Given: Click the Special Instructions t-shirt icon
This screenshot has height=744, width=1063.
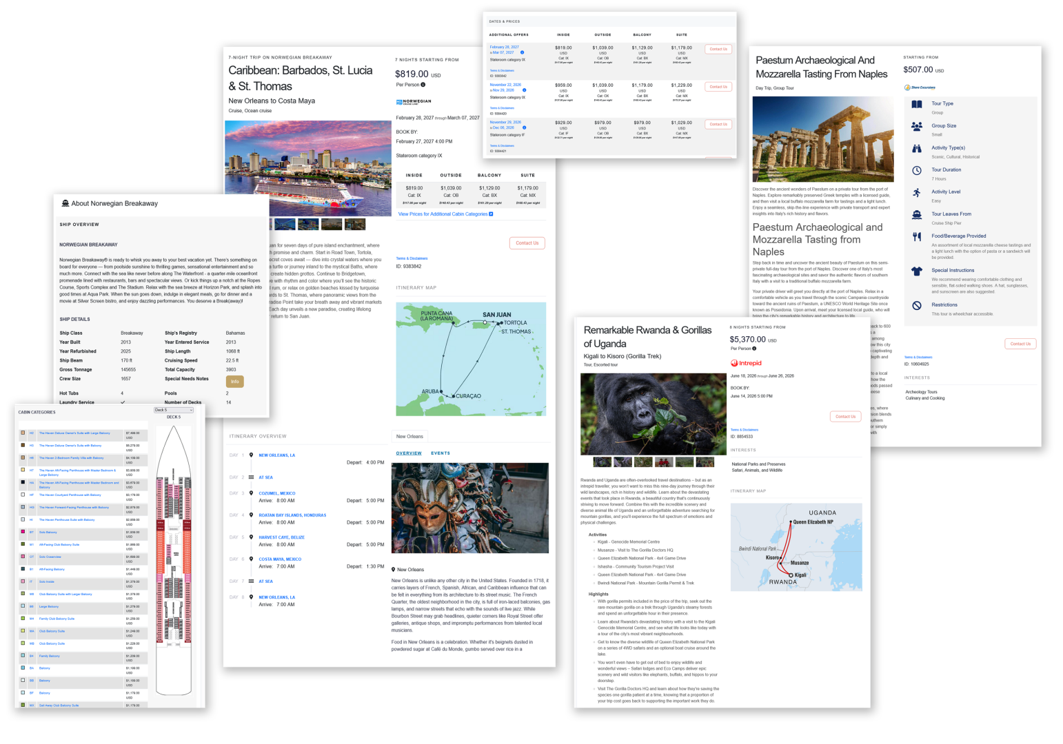Looking at the screenshot, I should (917, 271).
